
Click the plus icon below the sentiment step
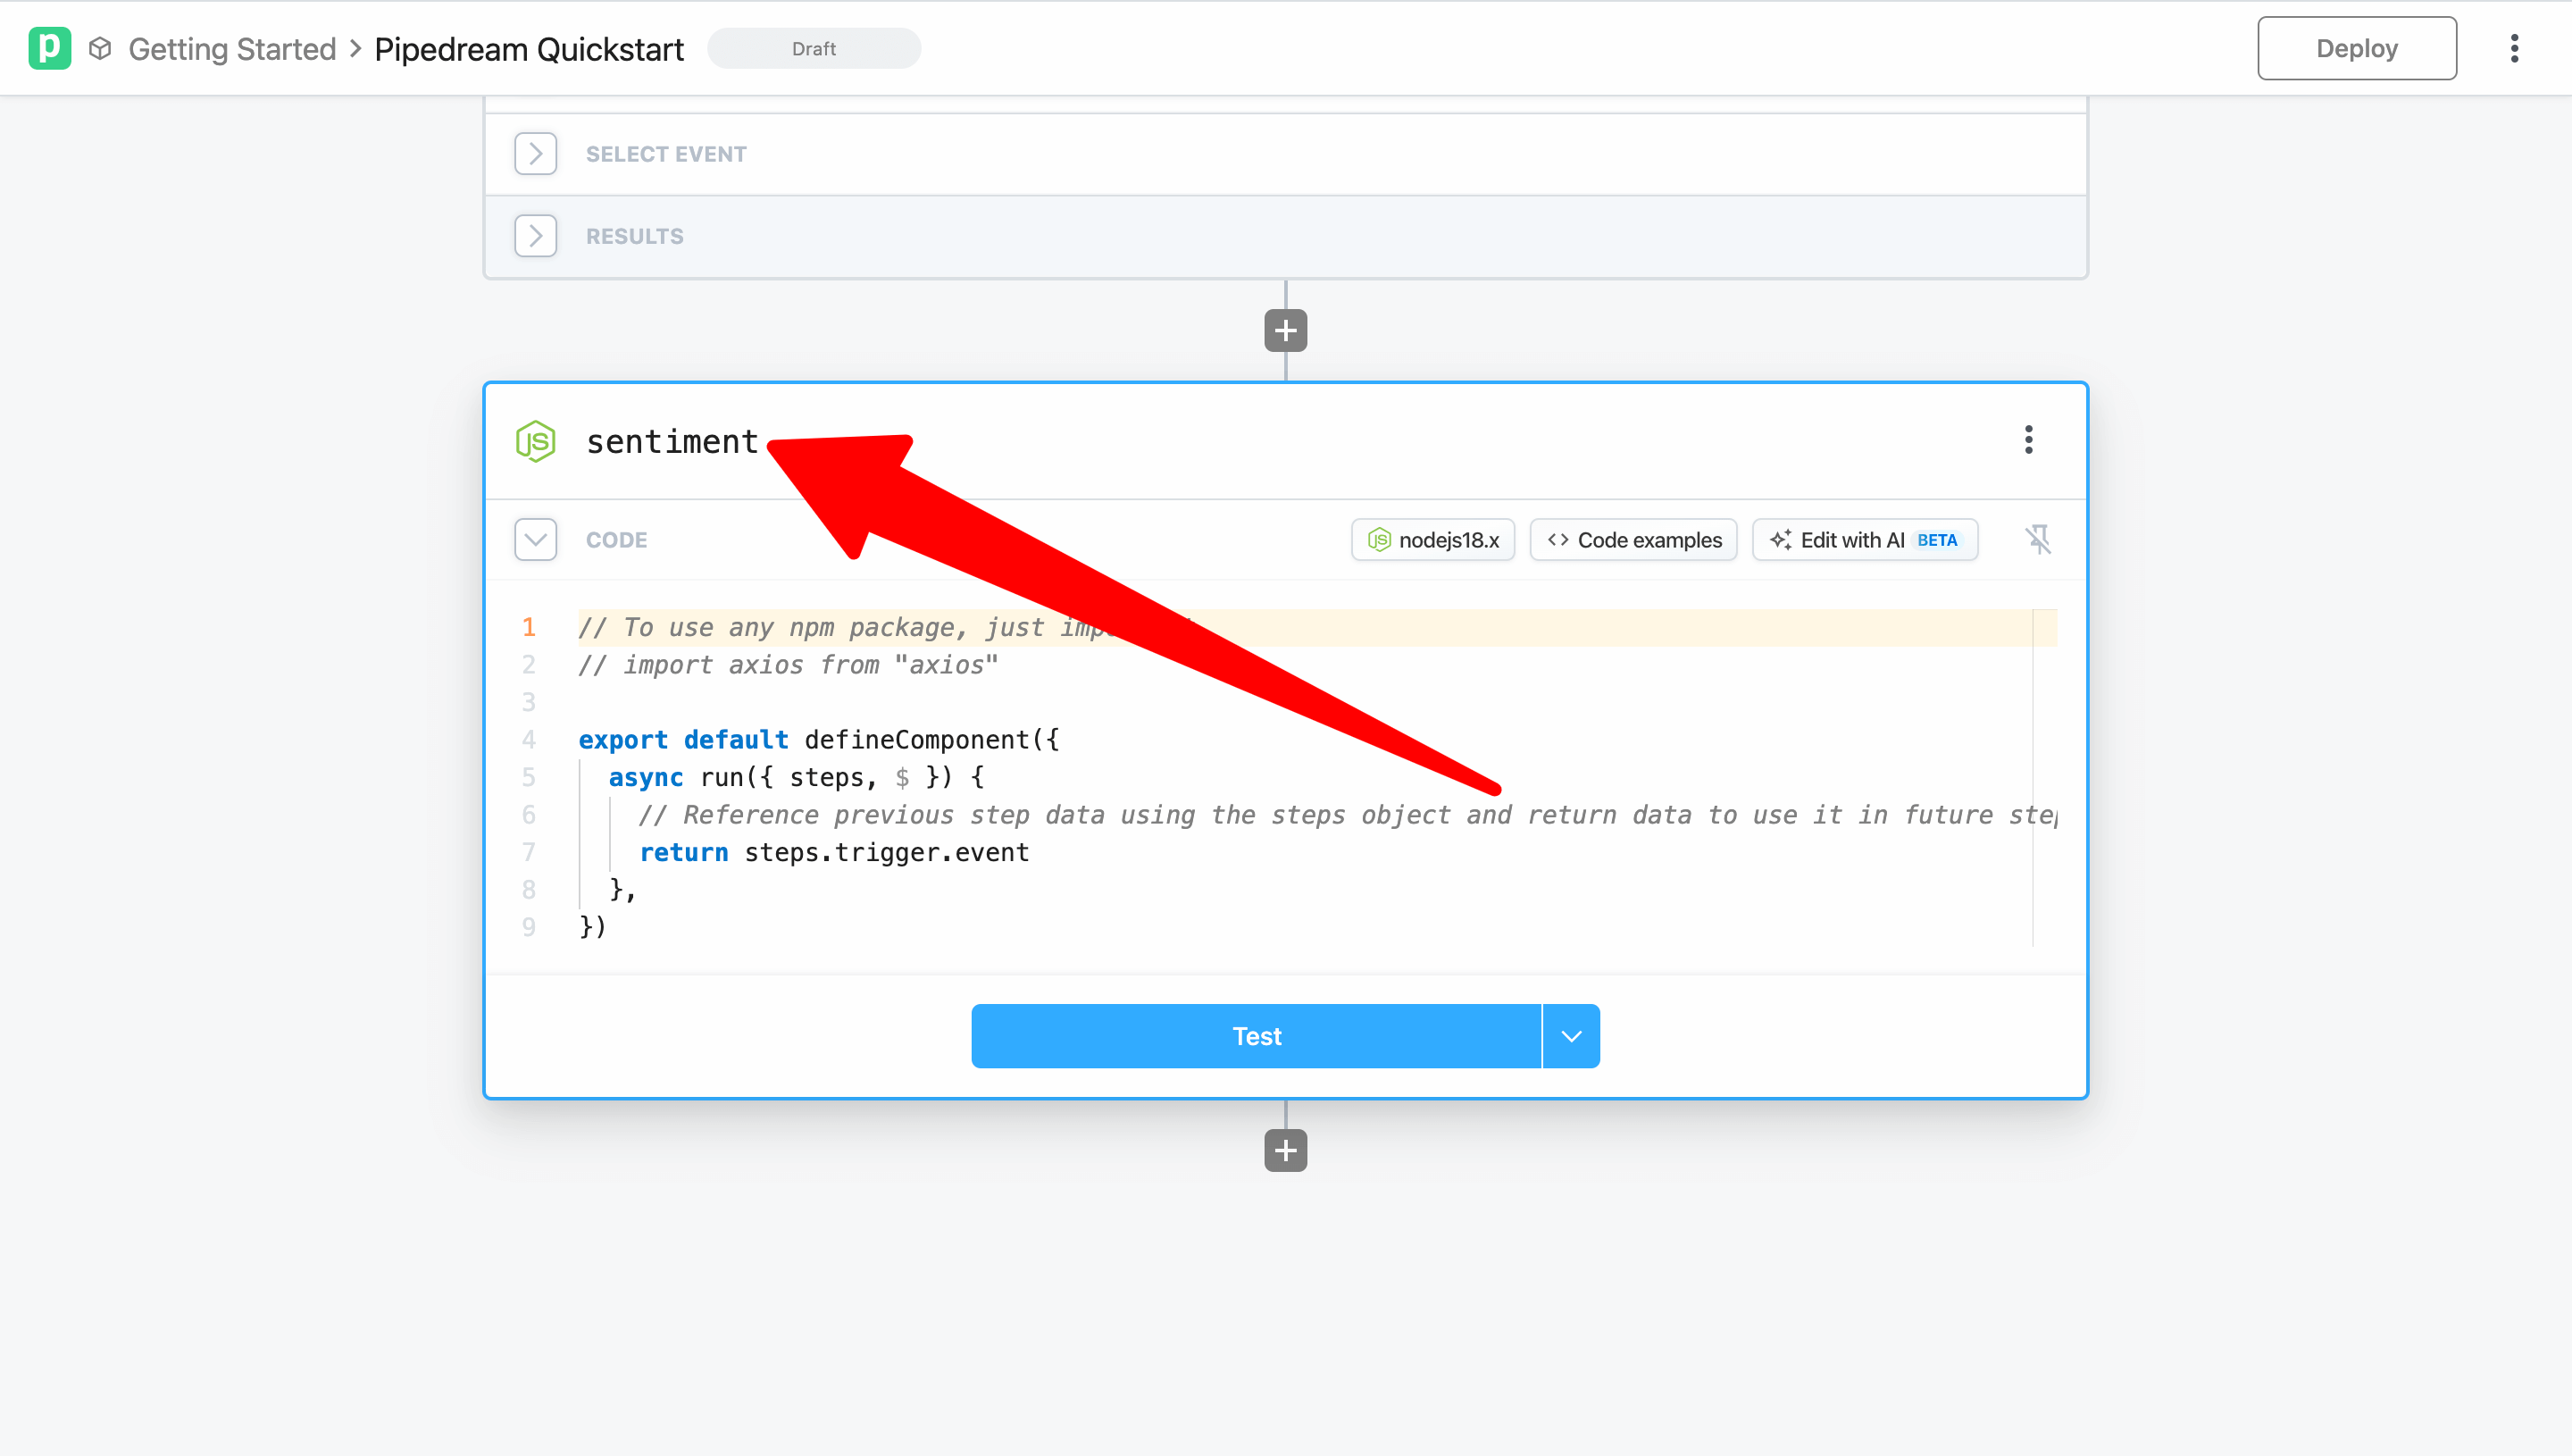[1285, 1150]
